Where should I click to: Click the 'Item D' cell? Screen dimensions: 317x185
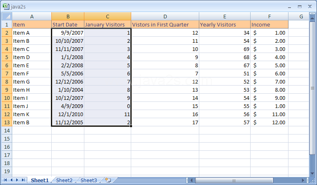click(x=32, y=57)
